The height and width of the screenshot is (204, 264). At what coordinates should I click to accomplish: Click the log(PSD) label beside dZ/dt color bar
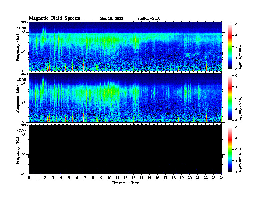tap(240, 160)
